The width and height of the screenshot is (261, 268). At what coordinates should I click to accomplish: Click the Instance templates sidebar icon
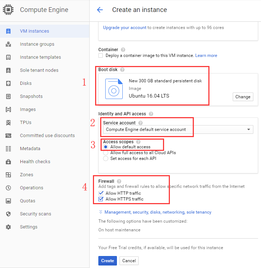point(8,57)
